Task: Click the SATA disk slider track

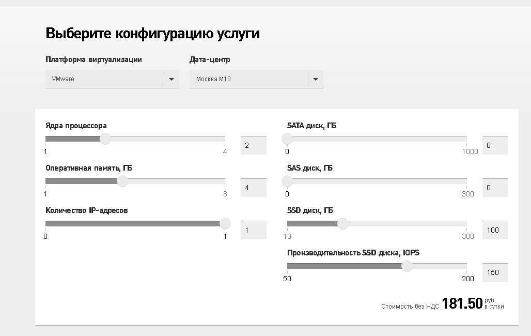Action: coord(377,139)
